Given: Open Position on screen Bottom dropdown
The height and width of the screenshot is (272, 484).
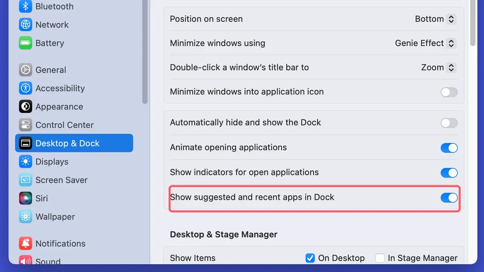Looking at the screenshot, I should coord(436,19).
